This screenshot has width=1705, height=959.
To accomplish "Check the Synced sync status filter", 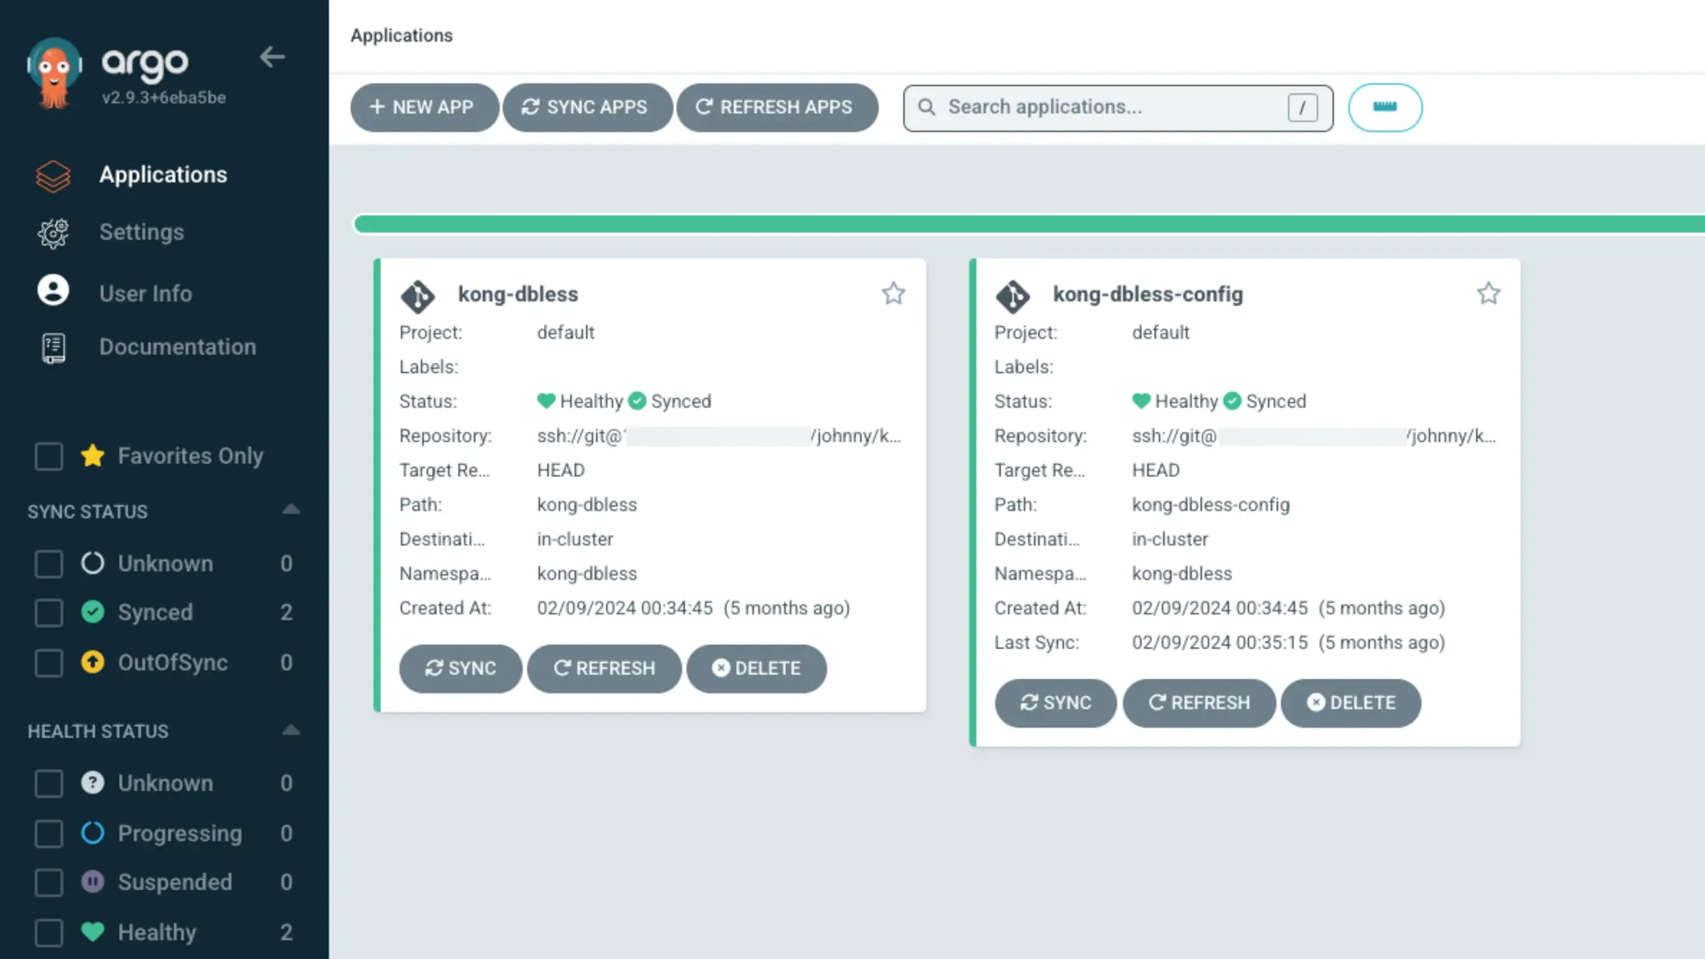I will point(49,613).
